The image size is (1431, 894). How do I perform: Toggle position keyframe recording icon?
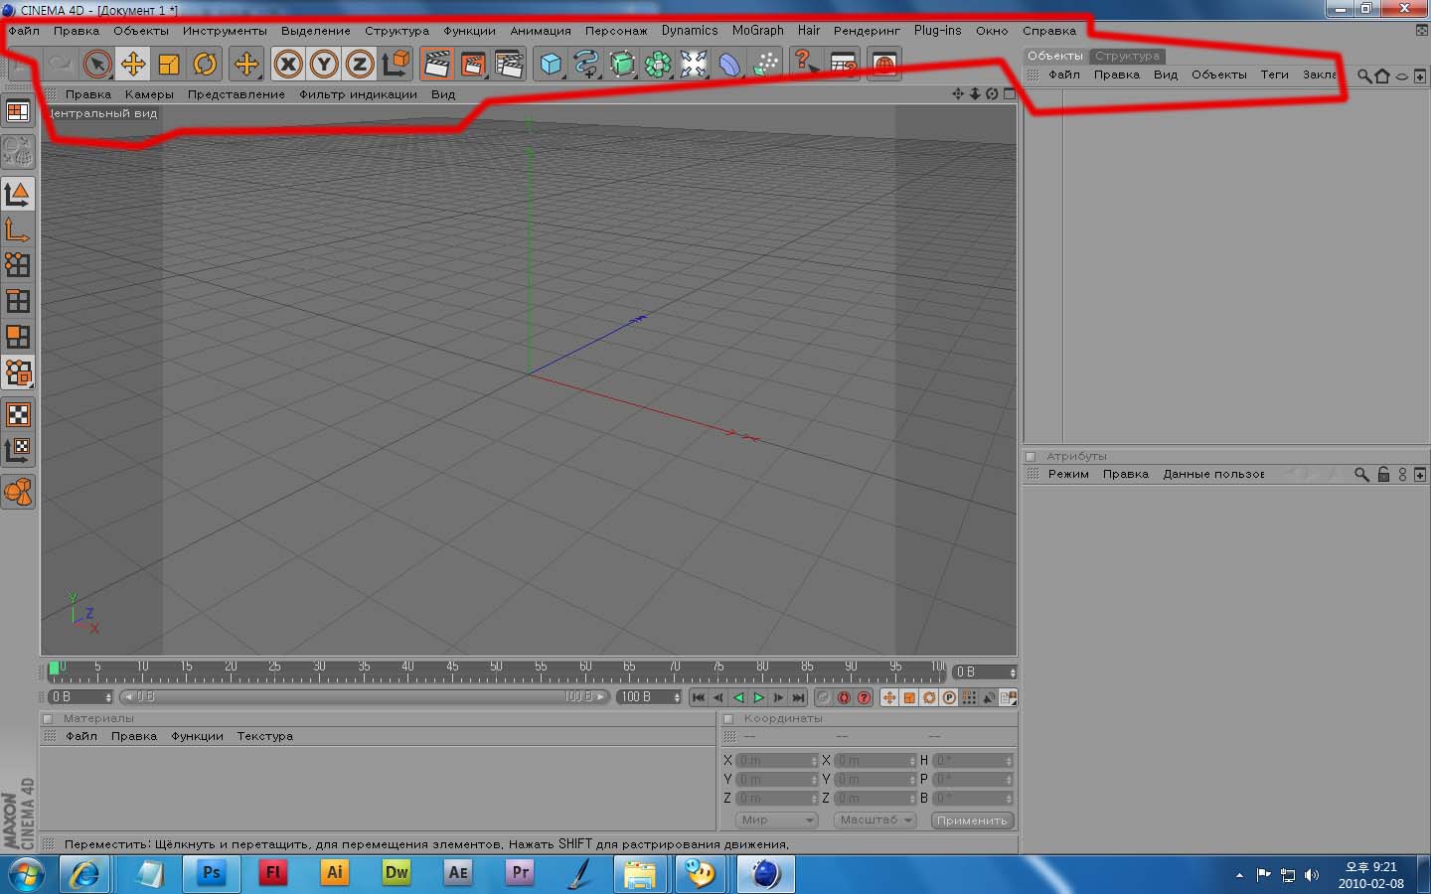889,697
